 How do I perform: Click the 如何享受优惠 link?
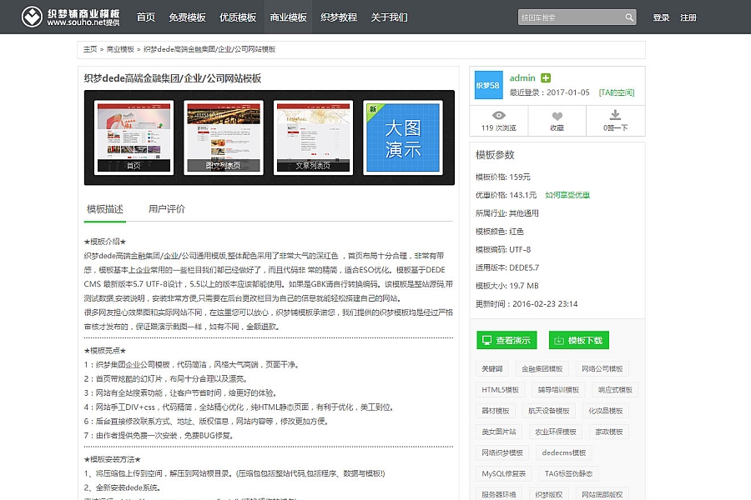click(567, 195)
